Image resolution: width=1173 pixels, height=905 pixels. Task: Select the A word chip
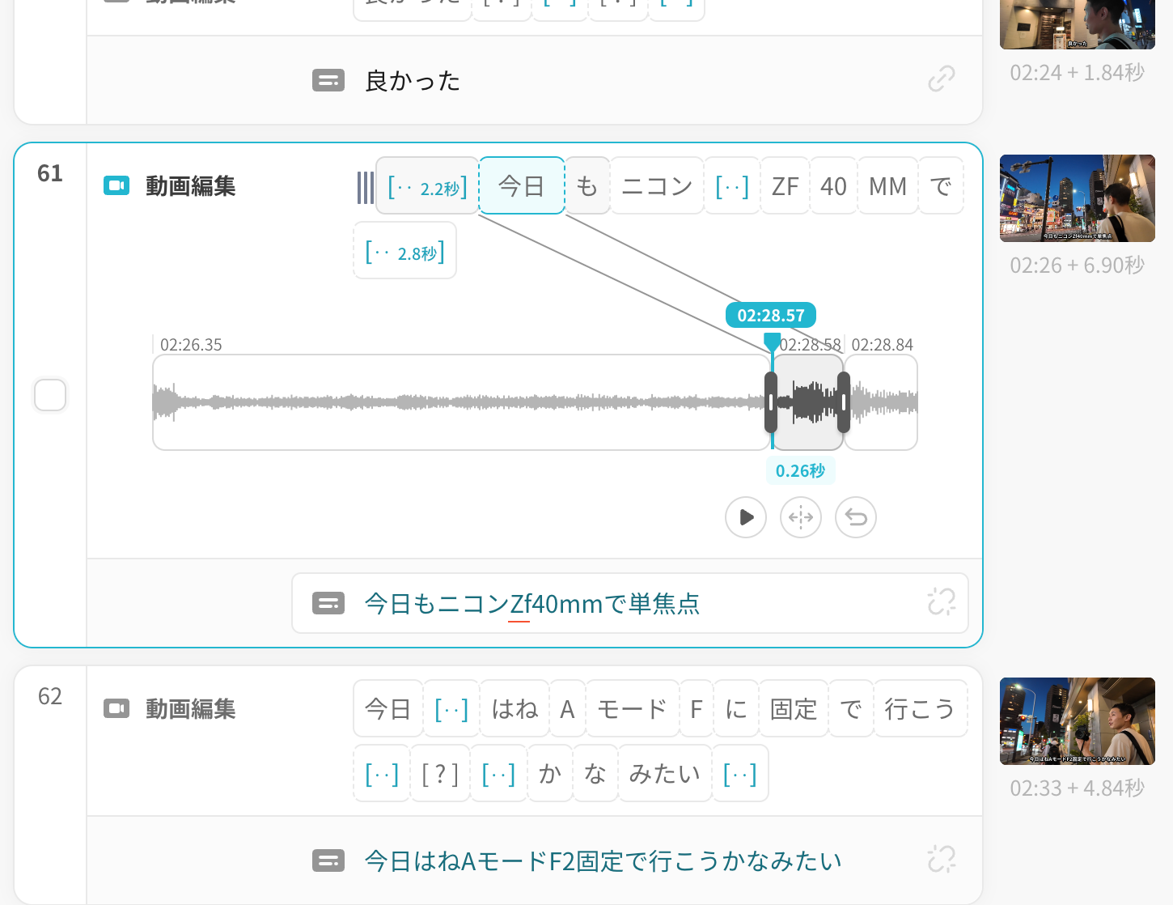pos(567,709)
